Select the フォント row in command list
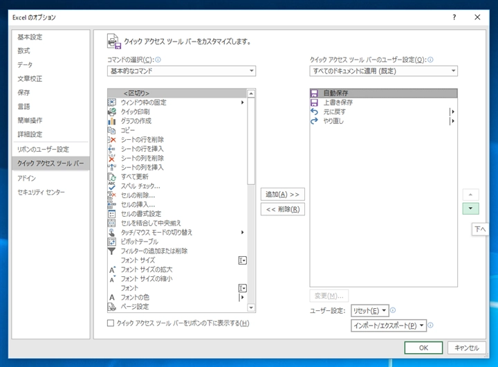The height and width of the screenshot is (367, 498). (x=177, y=288)
